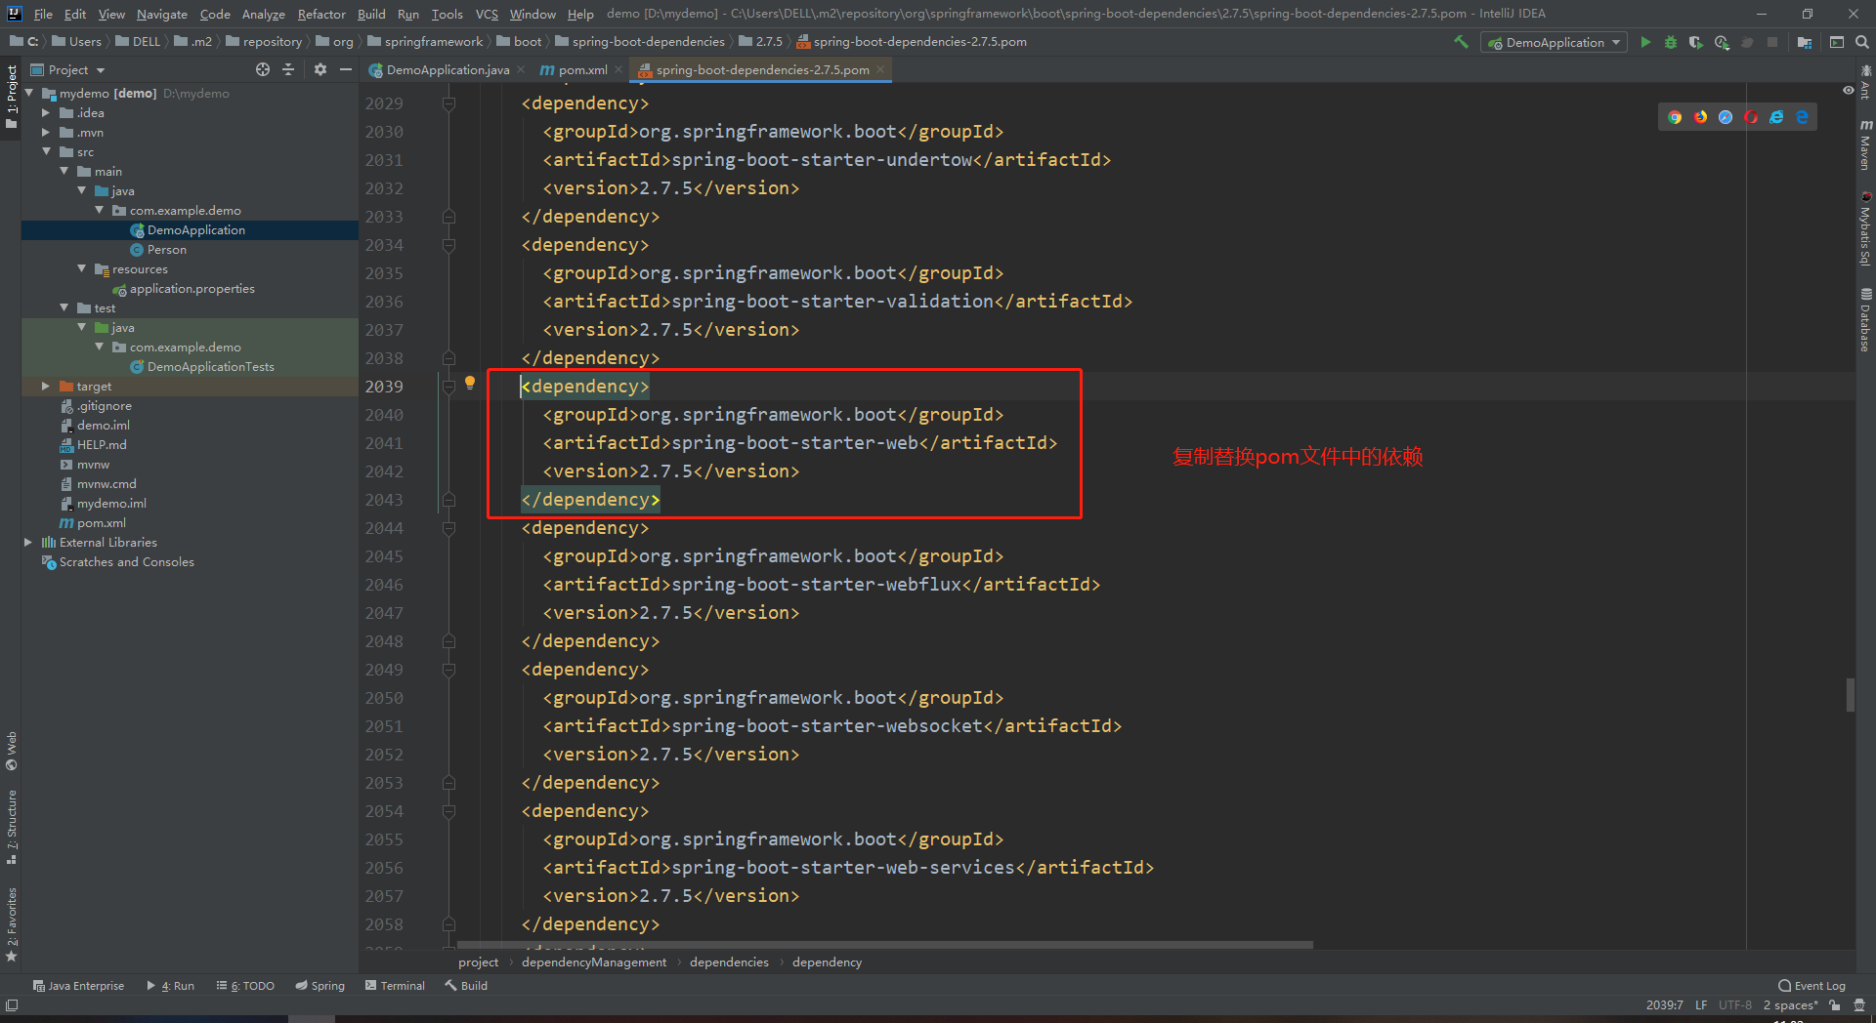This screenshot has width=1876, height=1023.
Task: Run DemoApplication with the green play icon
Action: click(1645, 42)
